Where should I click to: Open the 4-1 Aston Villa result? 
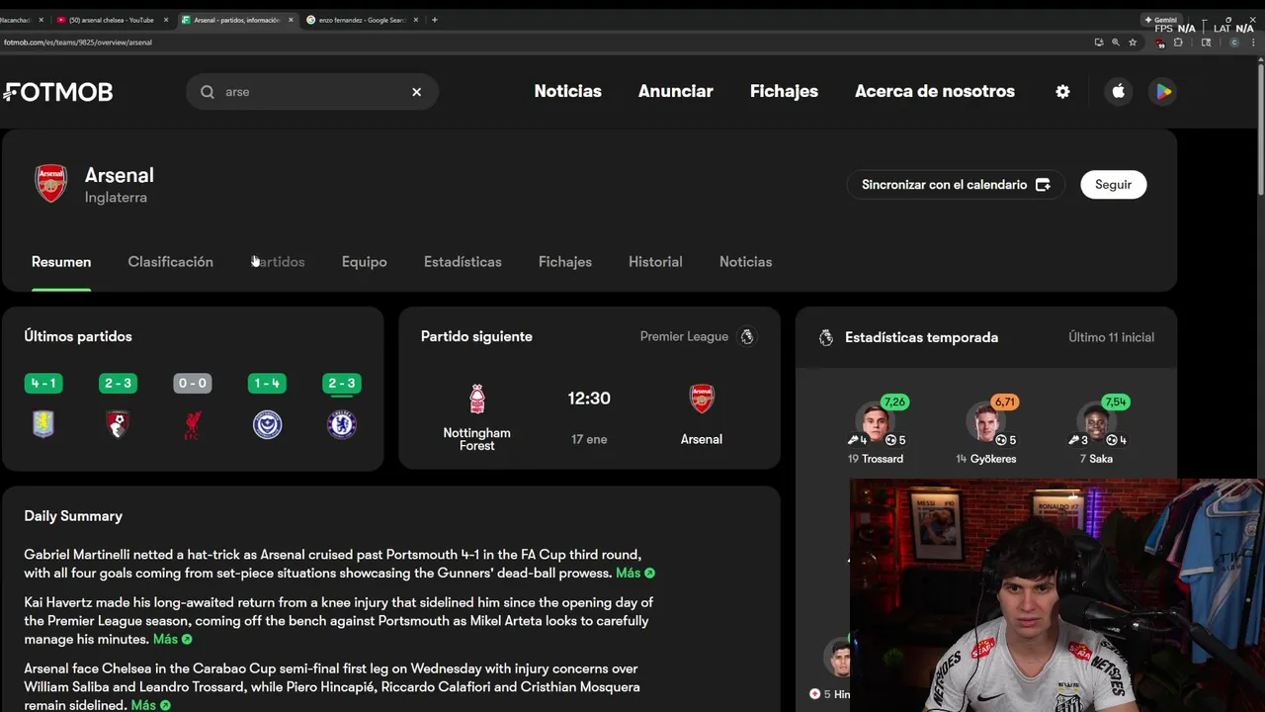(43, 384)
